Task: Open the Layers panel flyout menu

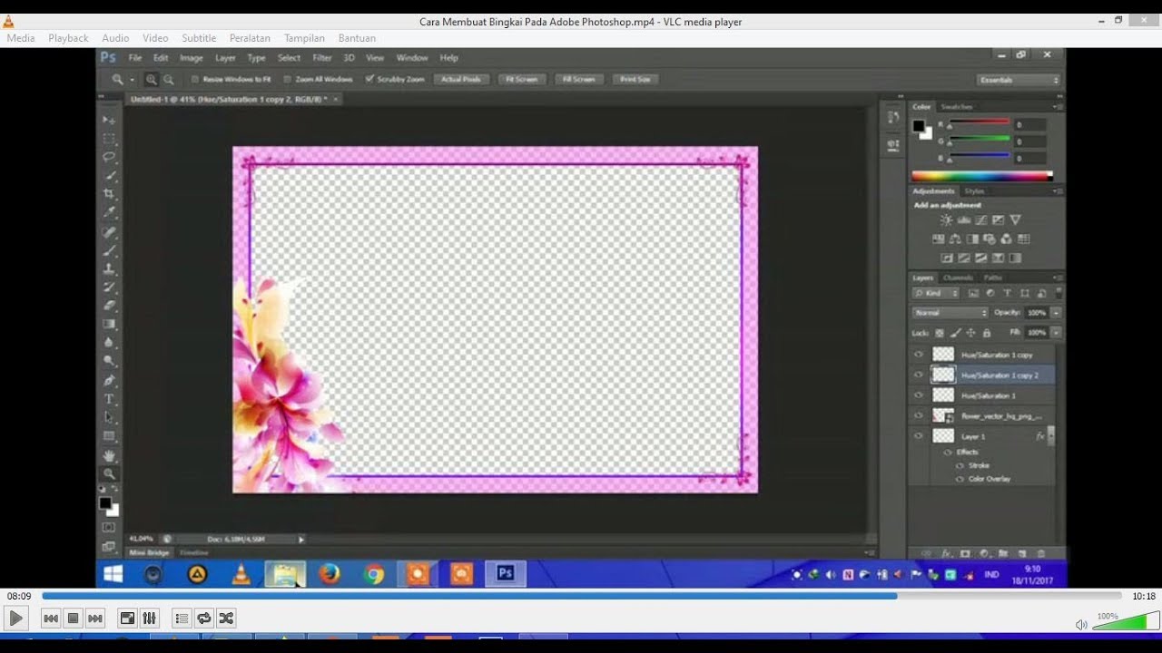Action: (x=1059, y=278)
